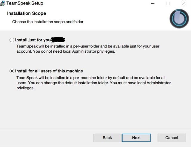The width and height of the screenshot is (191, 147).
Task: Click the blacked-out username scribble
Action: click(58, 40)
